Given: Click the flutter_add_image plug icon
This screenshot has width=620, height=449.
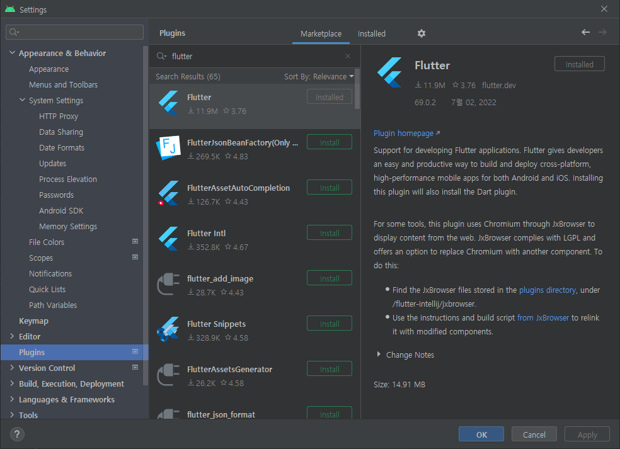Looking at the screenshot, I should [x=169, y=284].
